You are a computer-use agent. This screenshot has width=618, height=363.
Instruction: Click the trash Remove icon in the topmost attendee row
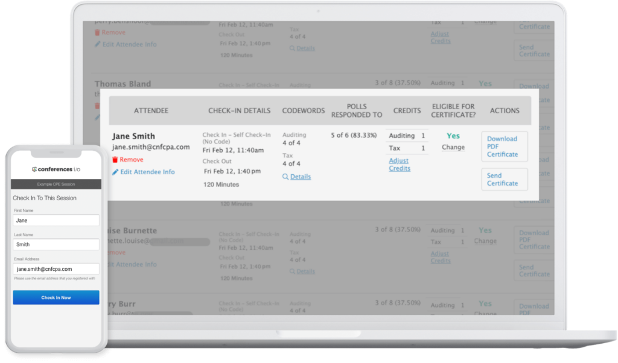[98, 32]
